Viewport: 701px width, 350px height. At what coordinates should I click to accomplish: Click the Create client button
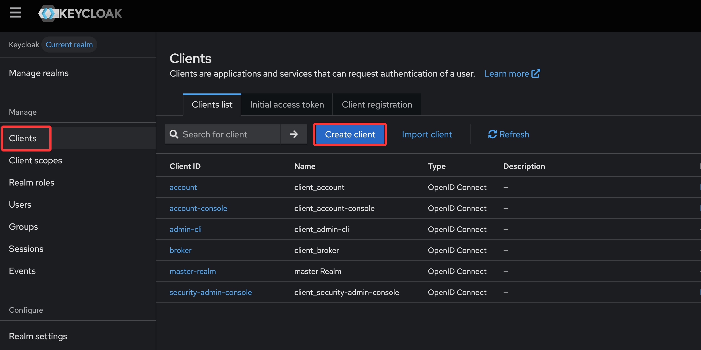pos(350,134)
